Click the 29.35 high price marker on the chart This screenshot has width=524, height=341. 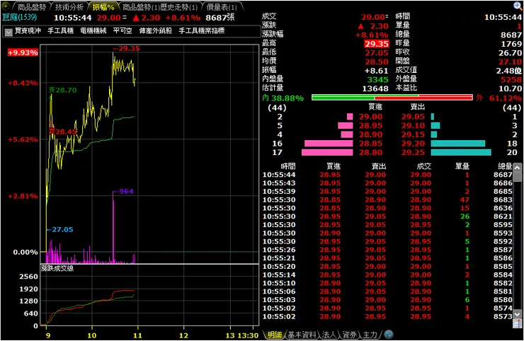[126, 48]
